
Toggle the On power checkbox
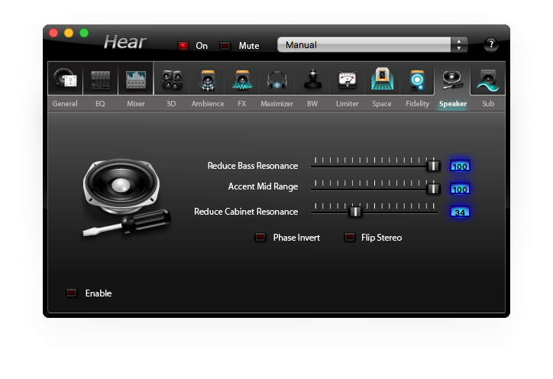(183, 46)
